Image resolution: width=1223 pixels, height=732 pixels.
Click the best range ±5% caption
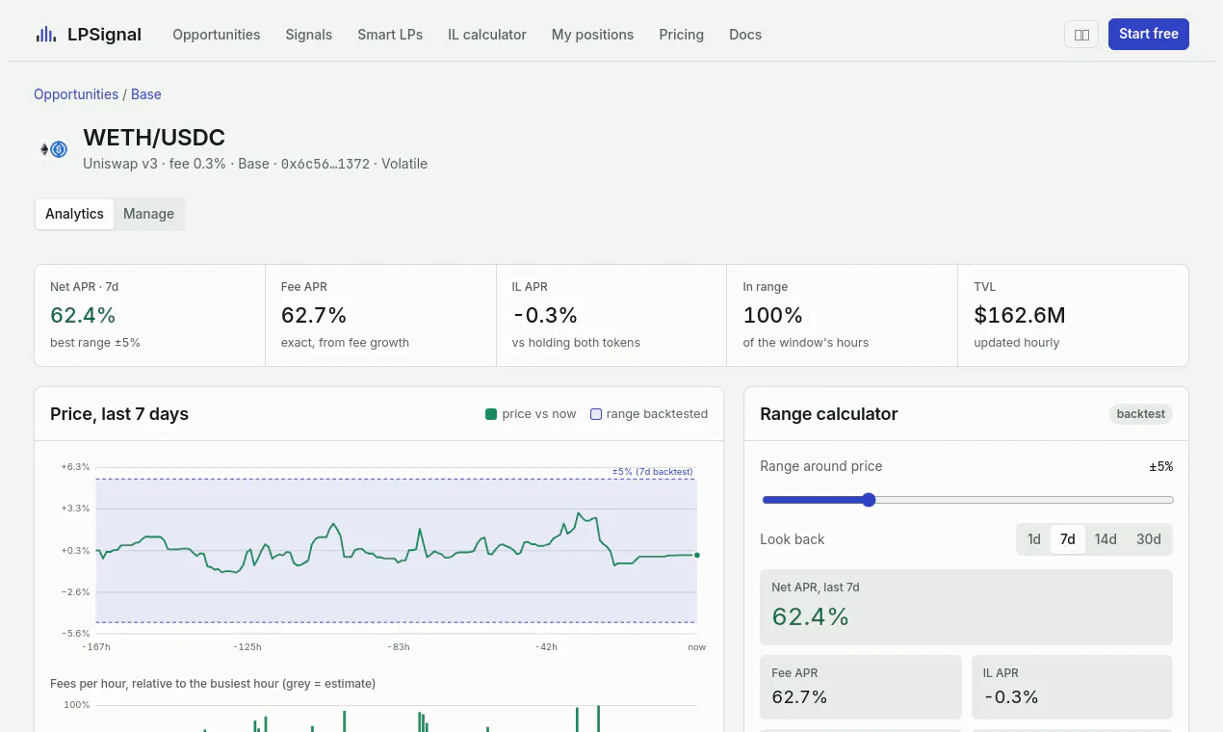pyautogui.click(x=95, y=343)
